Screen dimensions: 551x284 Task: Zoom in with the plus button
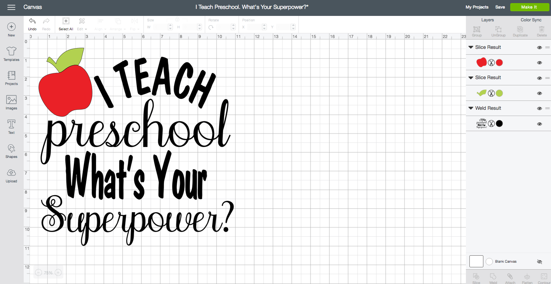[58, 273]
